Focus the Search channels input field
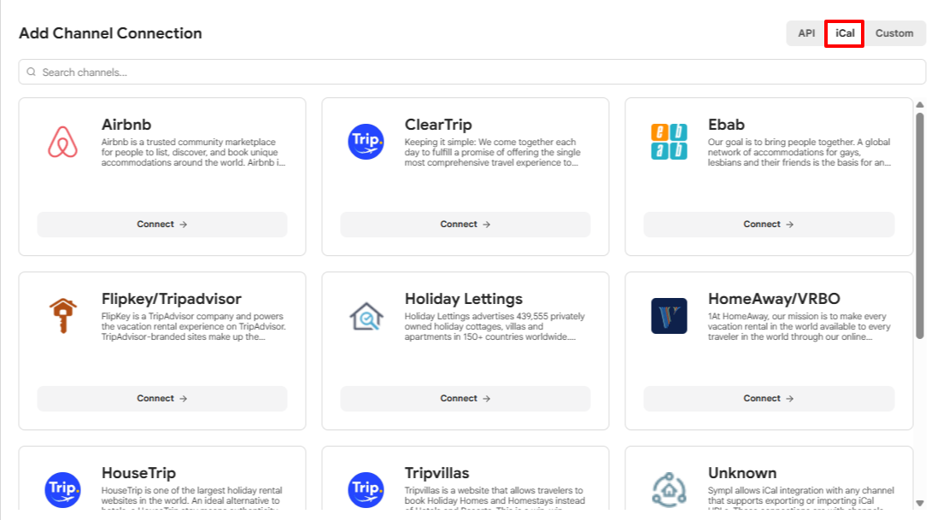The width and height of the screenshot is (943, 520). [x=472, y=72]
